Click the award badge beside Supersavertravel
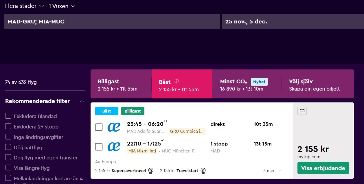 [151, 171]
